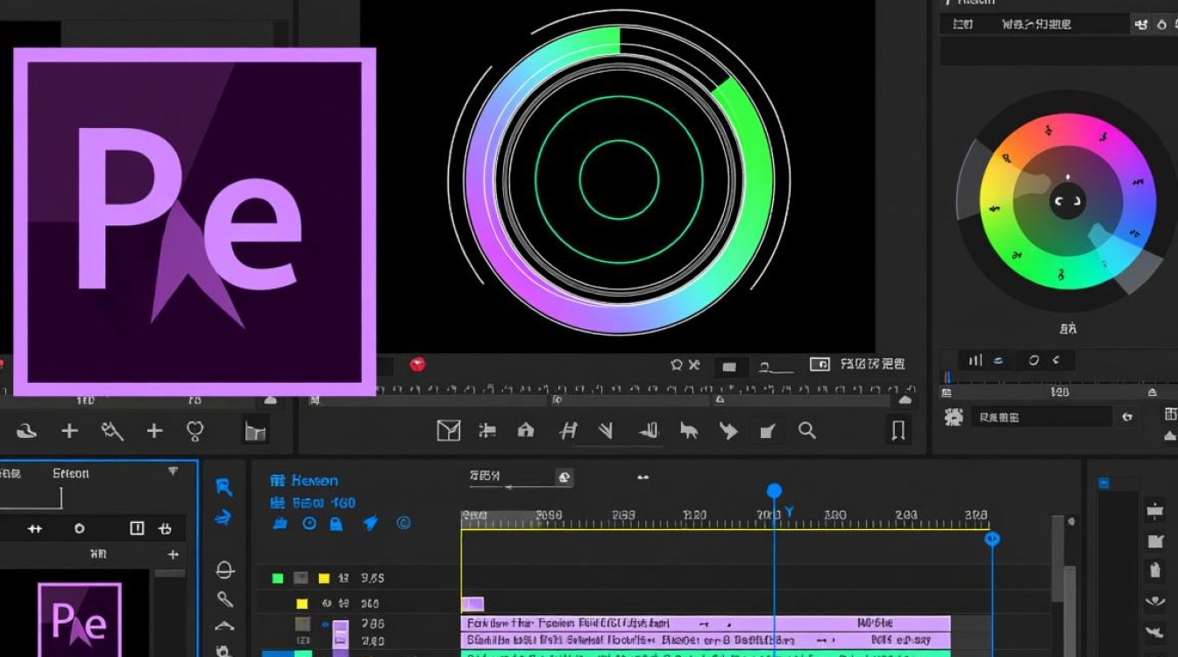This screenshot has width=1178, height=657.
Task: Click the blue playhead handle on the timeline ruler
Action: point(774,491)
